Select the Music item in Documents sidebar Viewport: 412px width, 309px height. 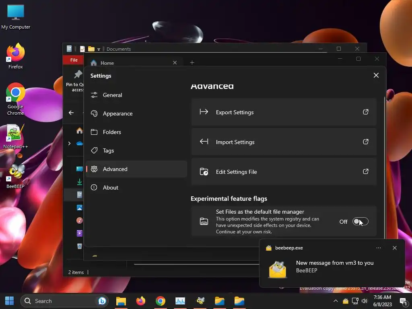click(79, 220)
